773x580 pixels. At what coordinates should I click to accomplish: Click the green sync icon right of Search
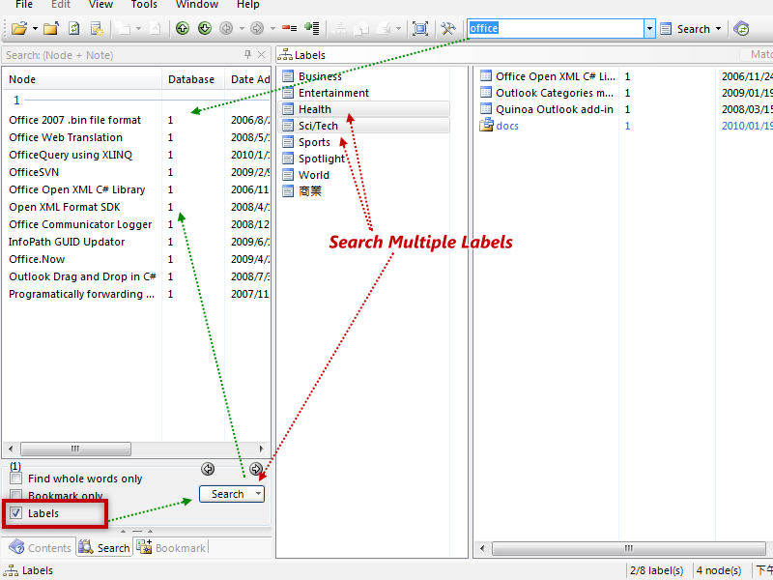point(741,29)
